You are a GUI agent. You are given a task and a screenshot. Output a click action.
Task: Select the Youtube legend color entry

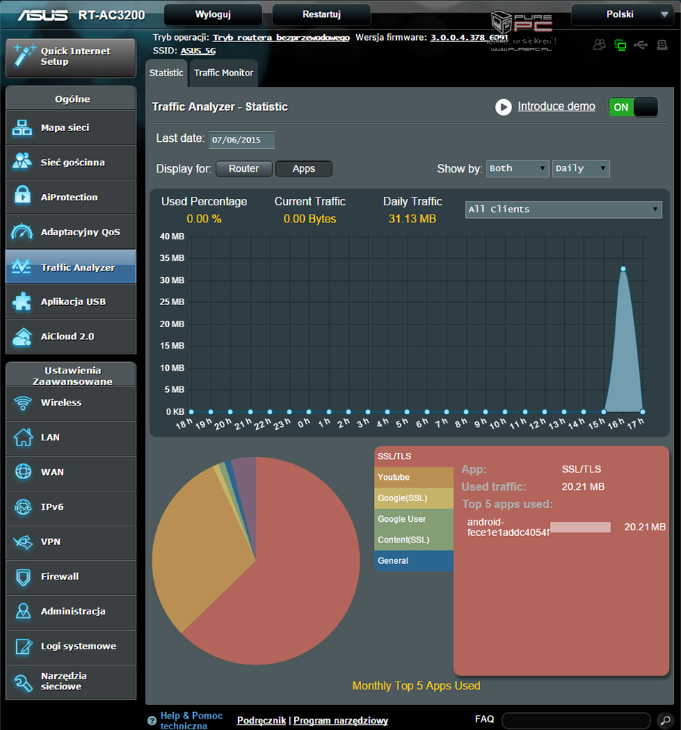coord(414,477)
